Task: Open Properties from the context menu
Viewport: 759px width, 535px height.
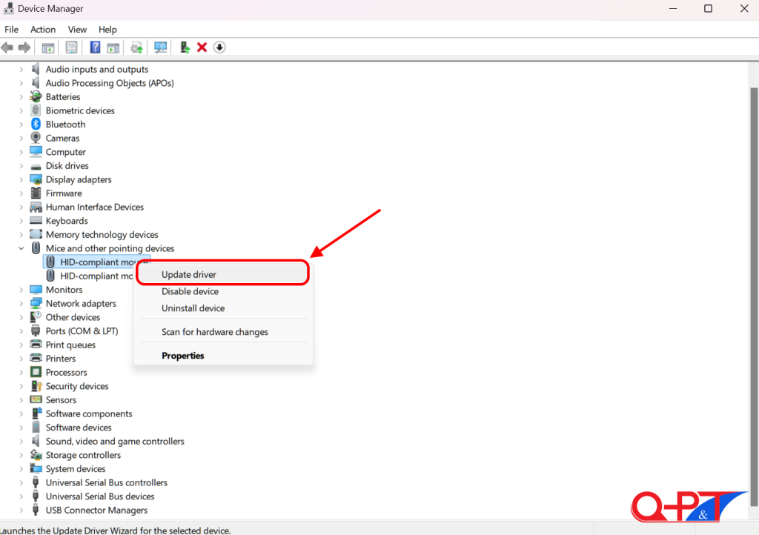Action: pyautogui.click(x=183, y=356)
